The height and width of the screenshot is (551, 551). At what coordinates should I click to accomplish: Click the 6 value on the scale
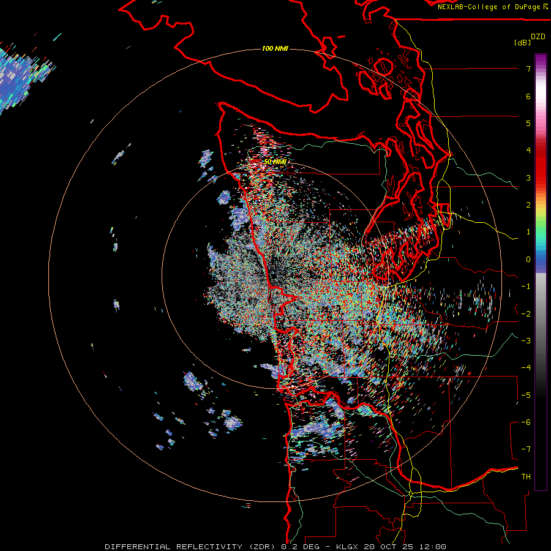[x=528, y=96]
